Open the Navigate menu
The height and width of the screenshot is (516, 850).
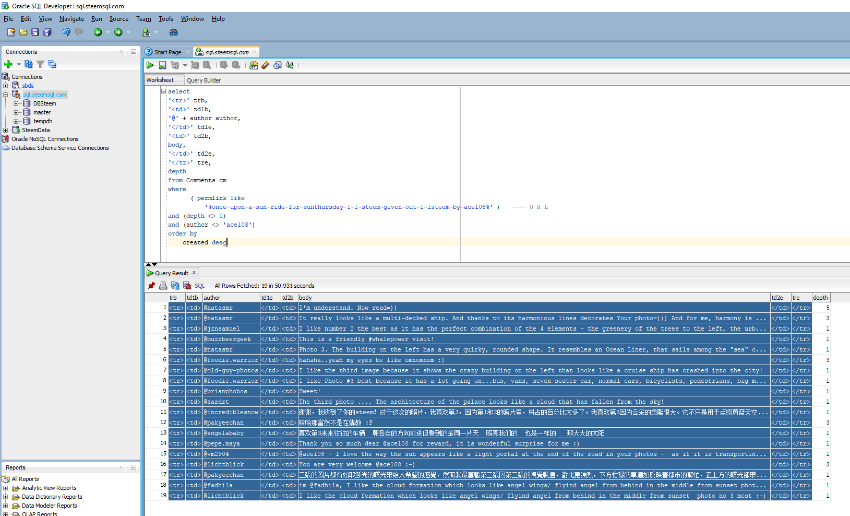pos(71,19)
